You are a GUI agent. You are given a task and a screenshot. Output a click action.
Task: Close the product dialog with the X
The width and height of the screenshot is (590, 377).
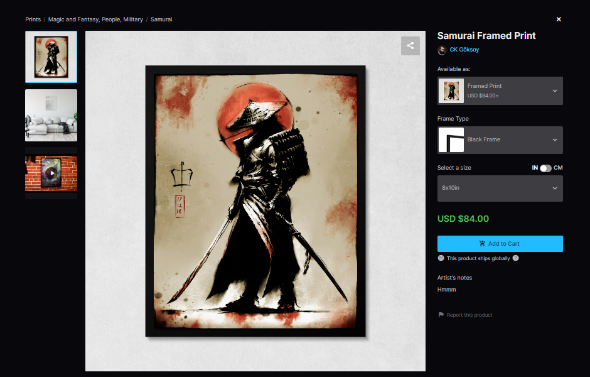(559, 19)
